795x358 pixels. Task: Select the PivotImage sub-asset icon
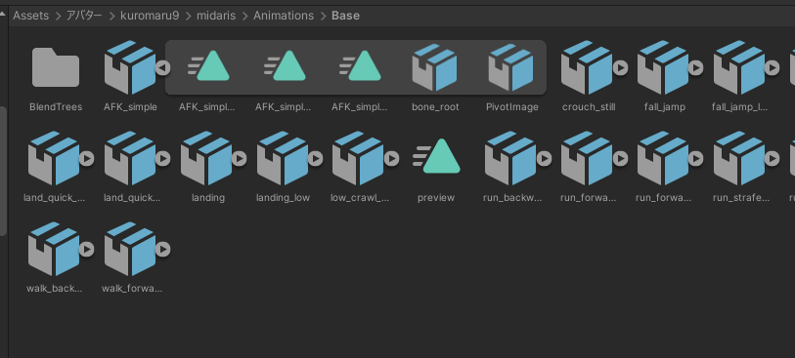click(x=510, y=67)
